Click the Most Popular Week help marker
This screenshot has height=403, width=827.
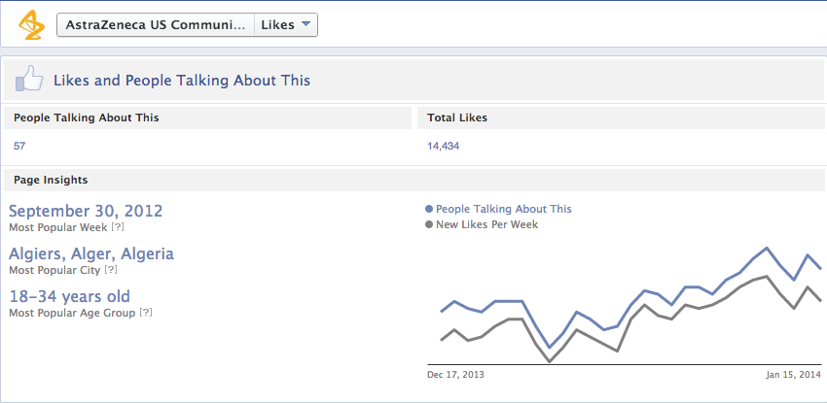pos(118,228)
